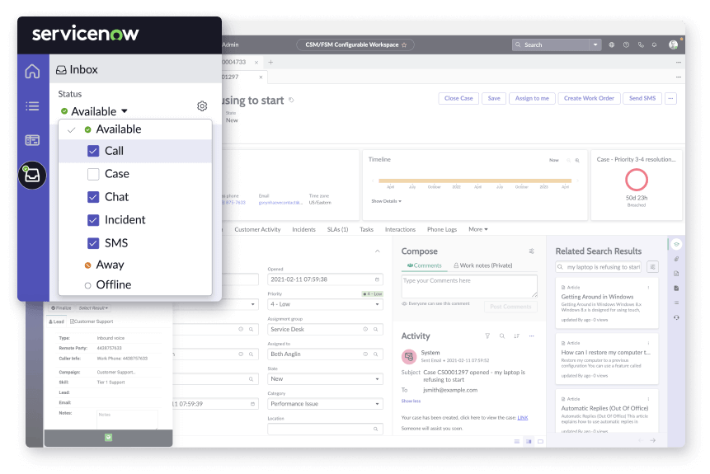
Task: Look up Assigned to with magnifier
Action: click(375, 354)
